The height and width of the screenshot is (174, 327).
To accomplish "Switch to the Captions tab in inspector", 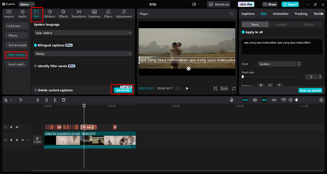I will point(248,14).
